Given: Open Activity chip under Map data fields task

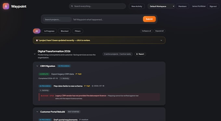Looking at the screenshot, I should [44, 90].
